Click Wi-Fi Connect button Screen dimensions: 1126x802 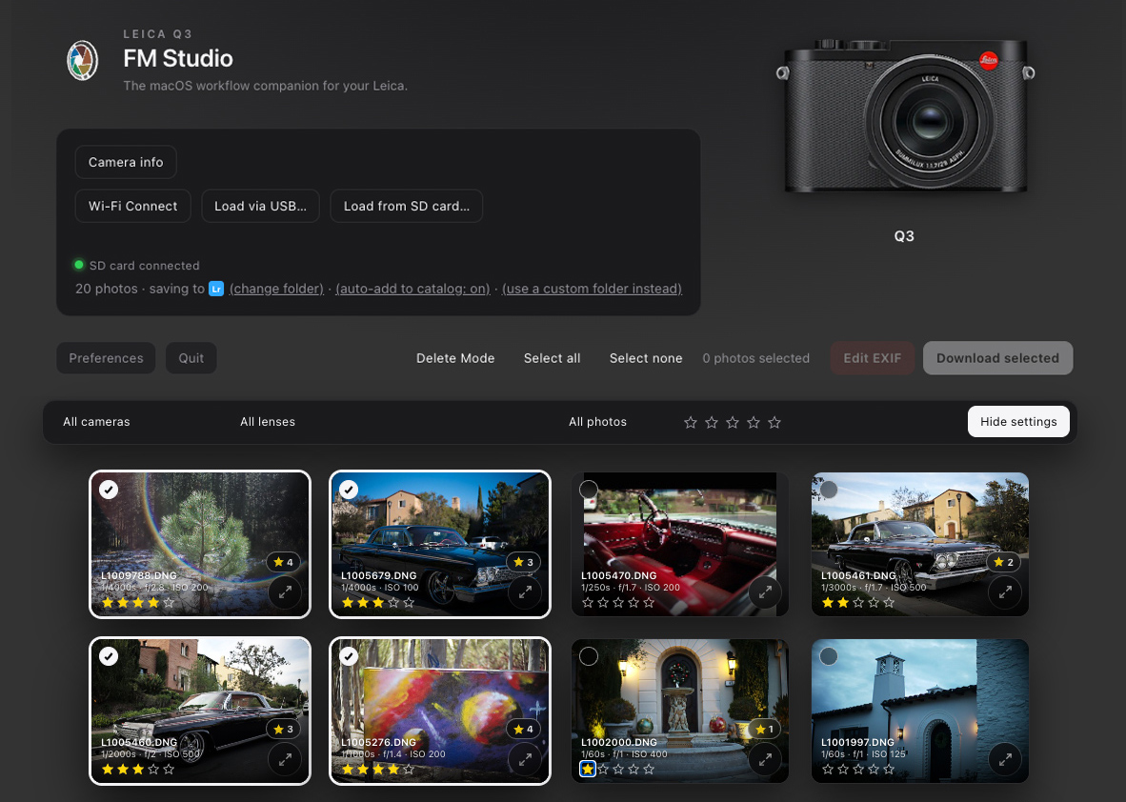click(x=132, y=206)
